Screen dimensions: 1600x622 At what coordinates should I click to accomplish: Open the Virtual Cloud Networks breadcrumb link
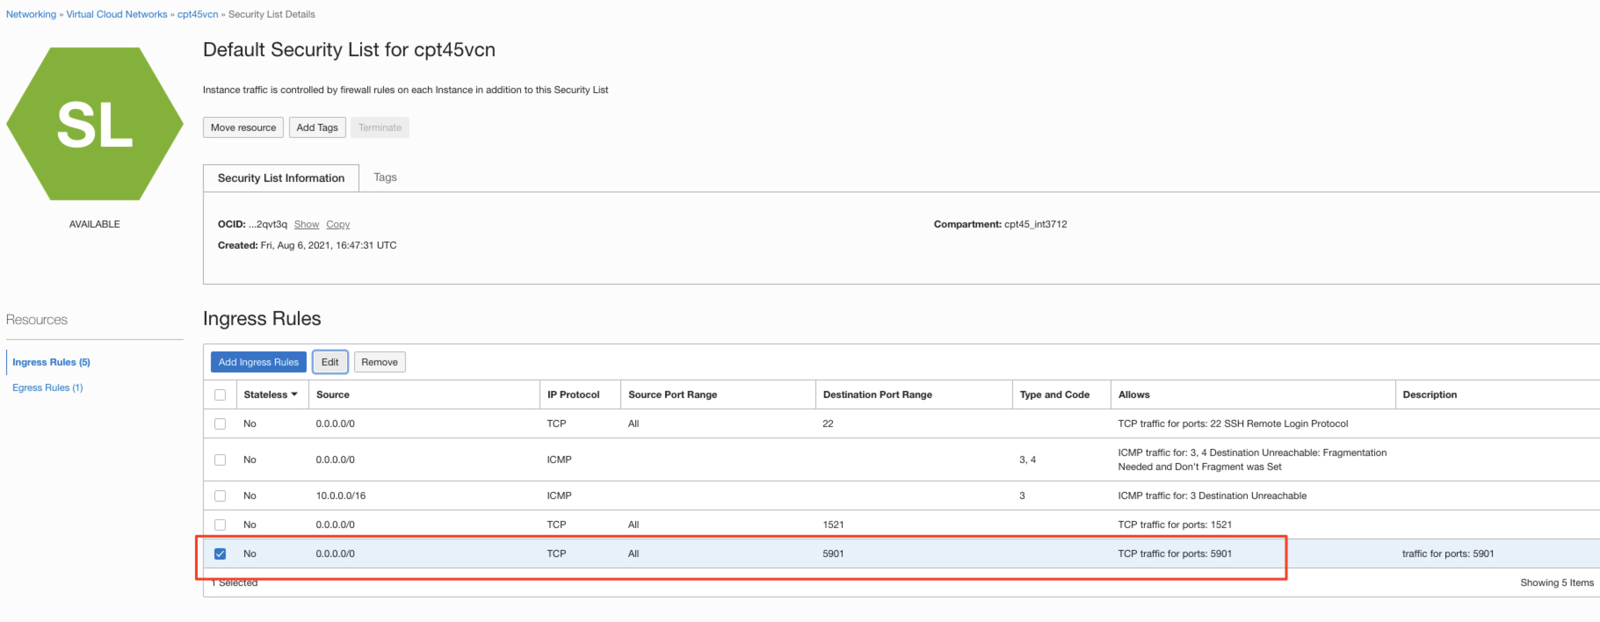coord(116,14)
